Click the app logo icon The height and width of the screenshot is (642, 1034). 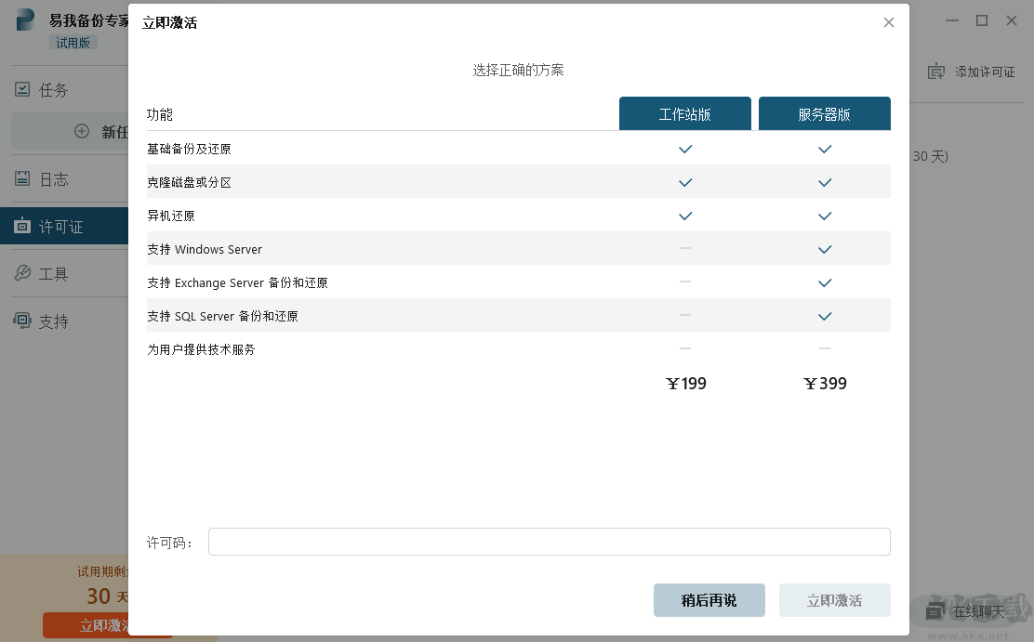(x=25, y=20)
